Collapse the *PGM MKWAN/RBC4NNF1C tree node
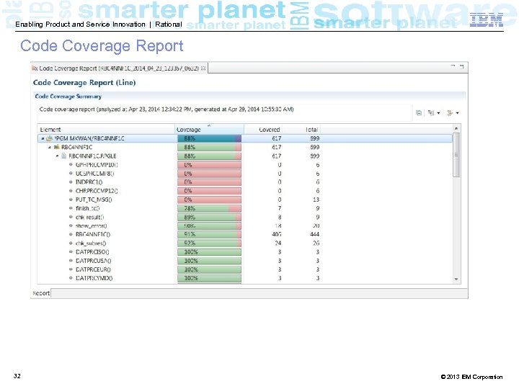Screen dimensions: 519x389 43,138
